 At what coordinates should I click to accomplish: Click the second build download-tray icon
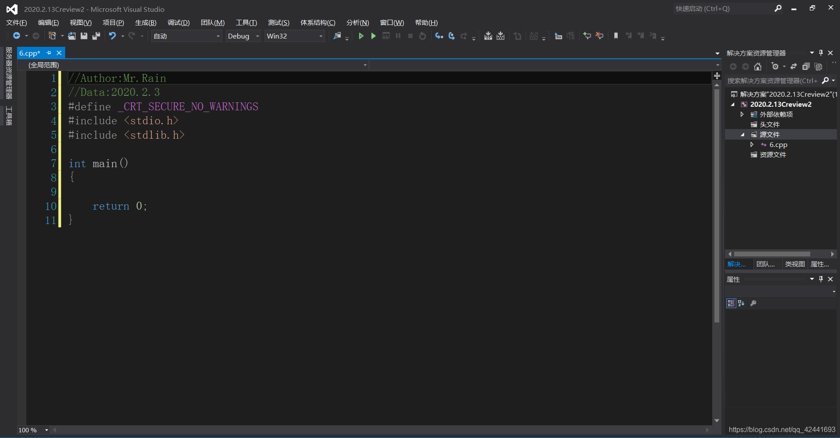click(500, 36)
